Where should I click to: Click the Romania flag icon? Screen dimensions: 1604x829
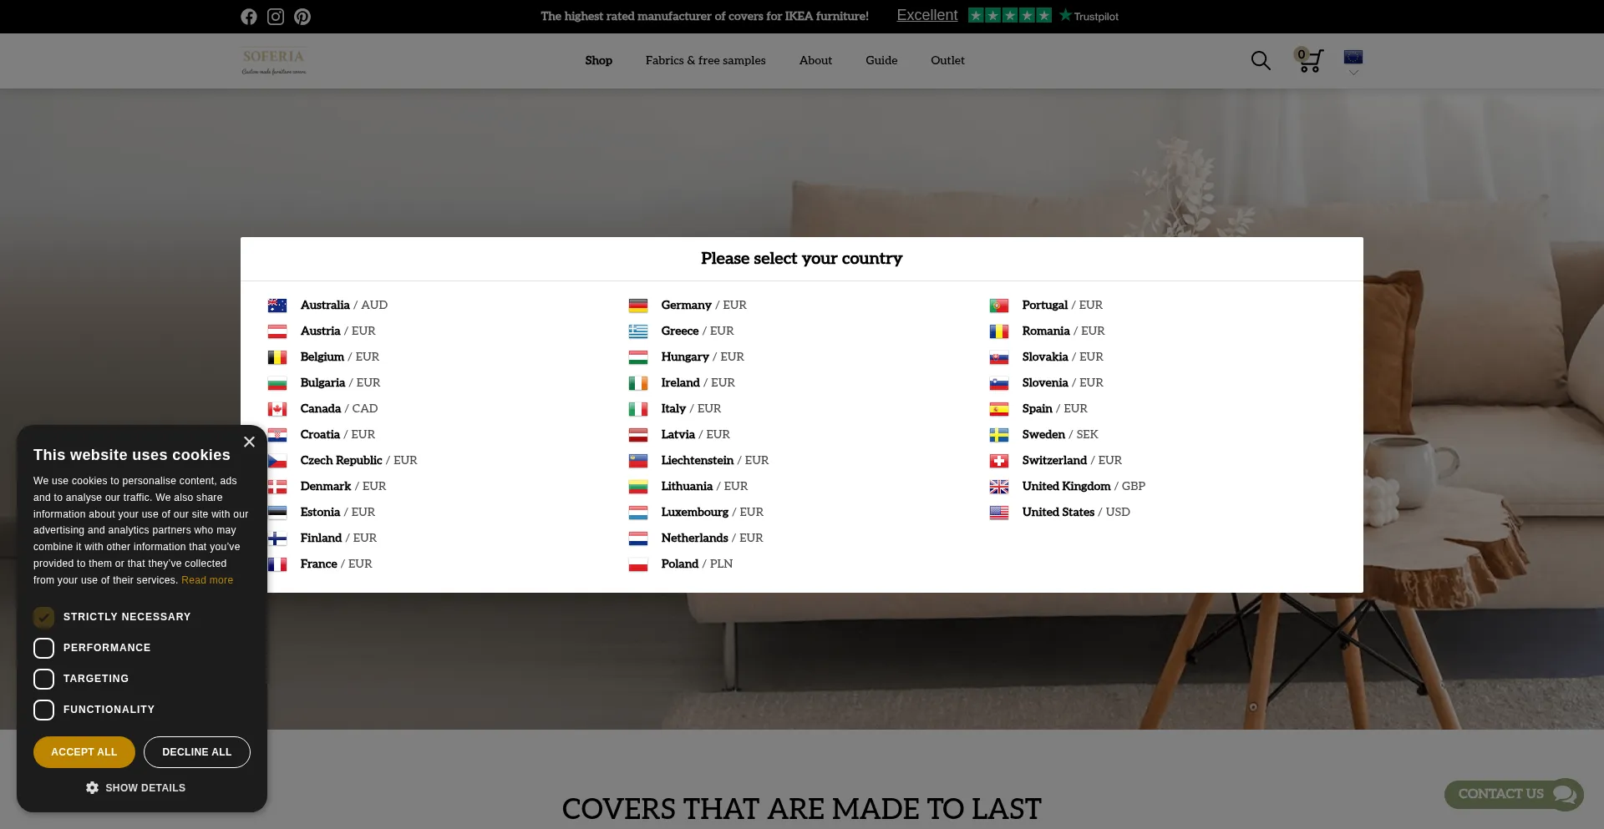coord(999,331)
